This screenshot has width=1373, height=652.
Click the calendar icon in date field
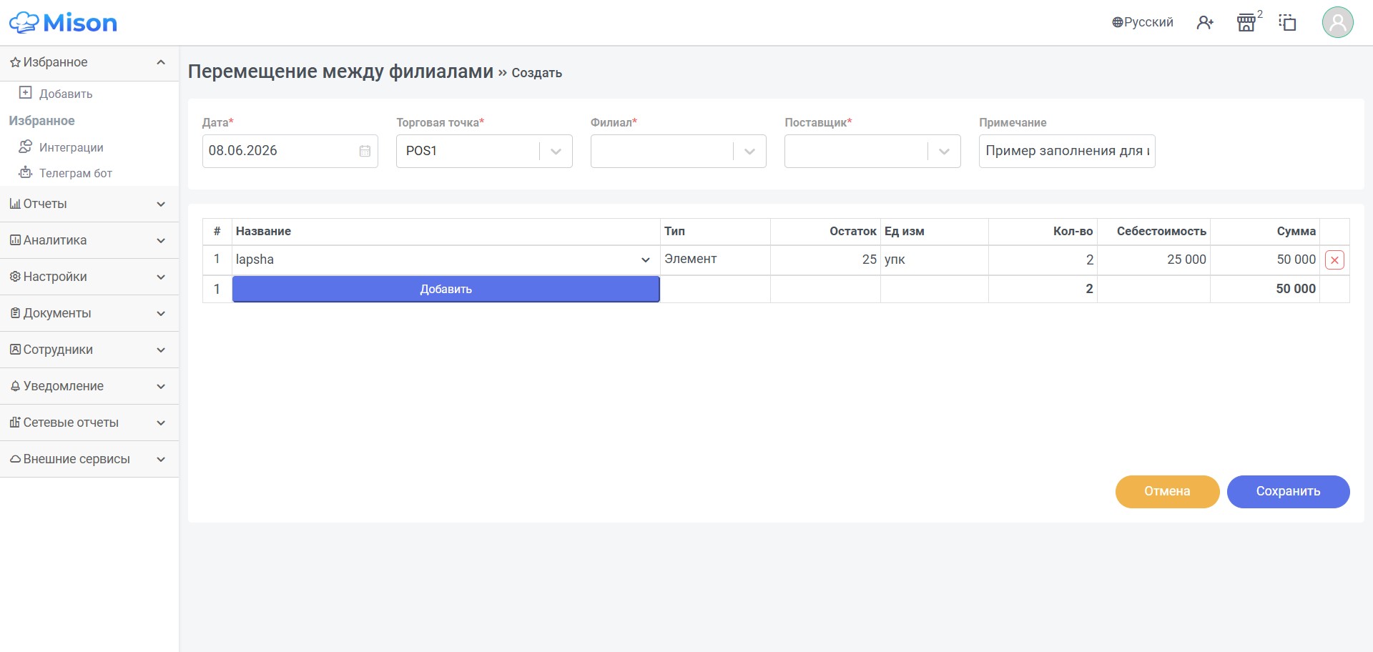365,151
